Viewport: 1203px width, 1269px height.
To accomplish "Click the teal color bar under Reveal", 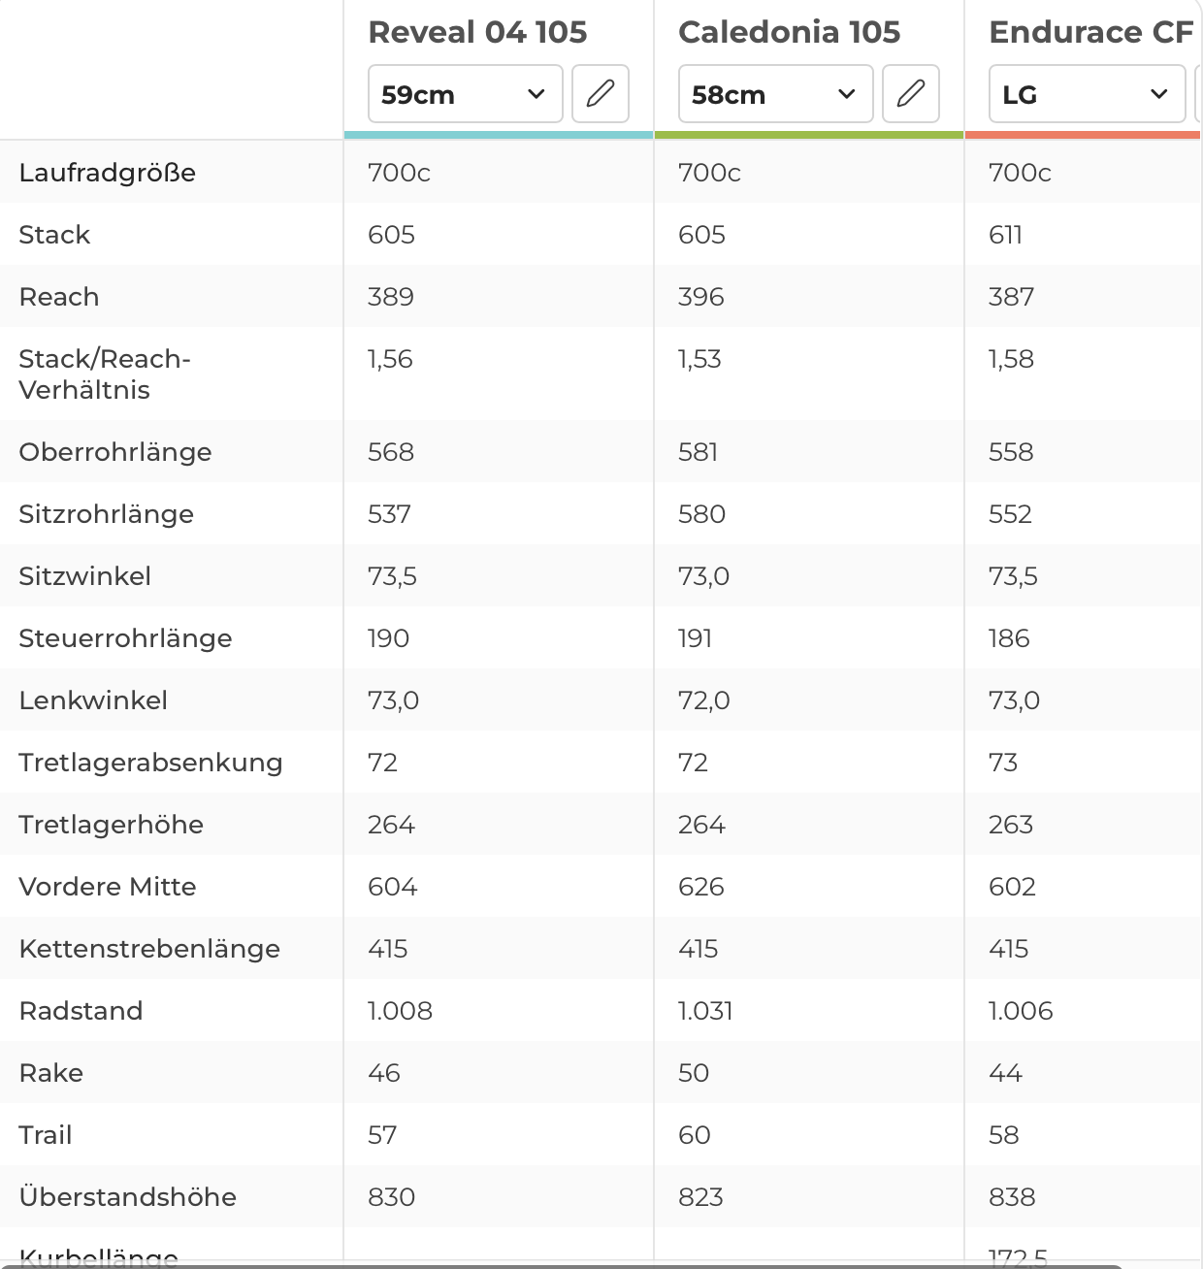I will tap(499, 135).
